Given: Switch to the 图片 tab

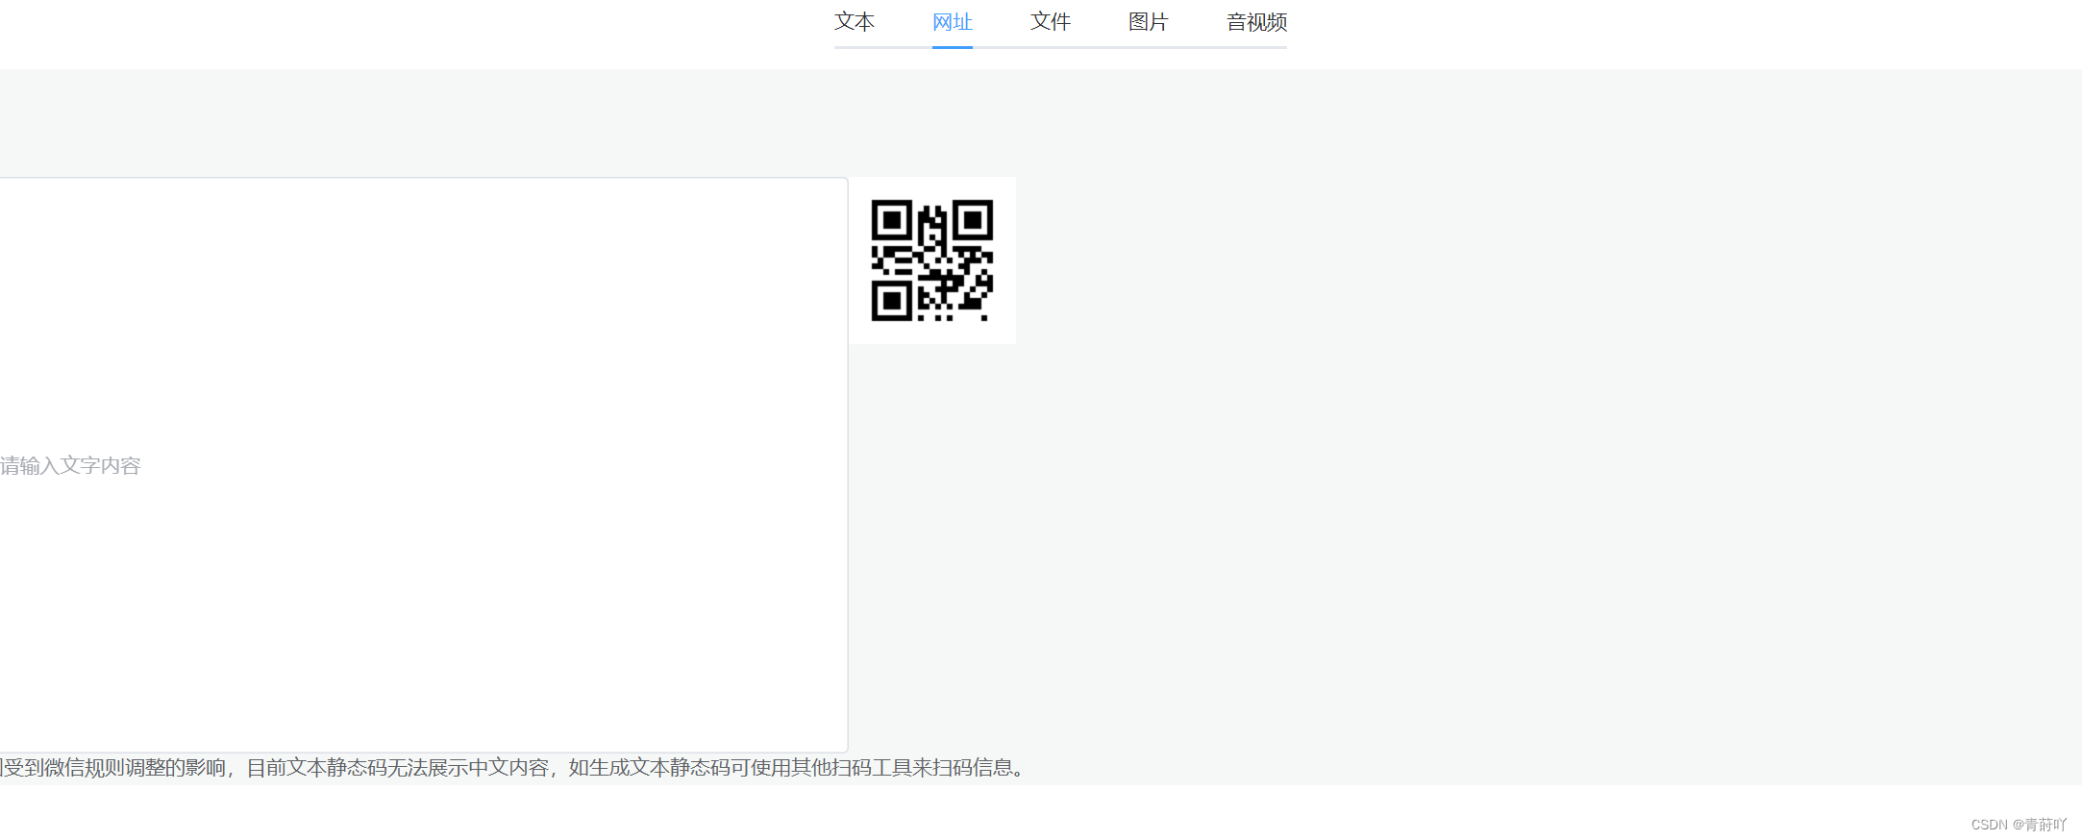Looking at the screenshot, I should pyautogui.click(x=1148, y=22).
